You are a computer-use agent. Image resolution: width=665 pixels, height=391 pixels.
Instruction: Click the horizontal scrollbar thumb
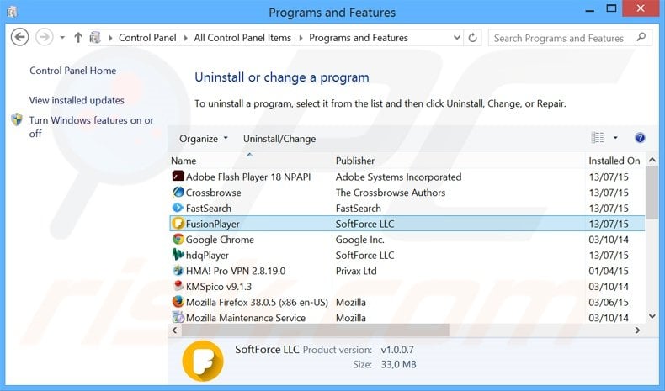tap(315, 330)
